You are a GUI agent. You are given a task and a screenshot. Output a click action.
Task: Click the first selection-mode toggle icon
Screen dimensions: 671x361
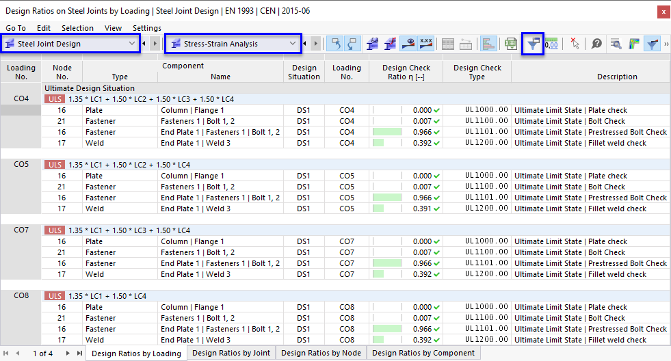click(336, 44)
